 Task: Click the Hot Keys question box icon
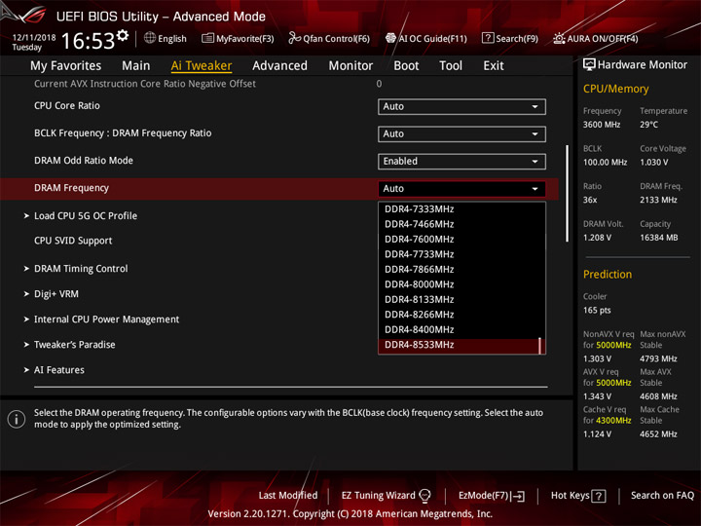599,496
